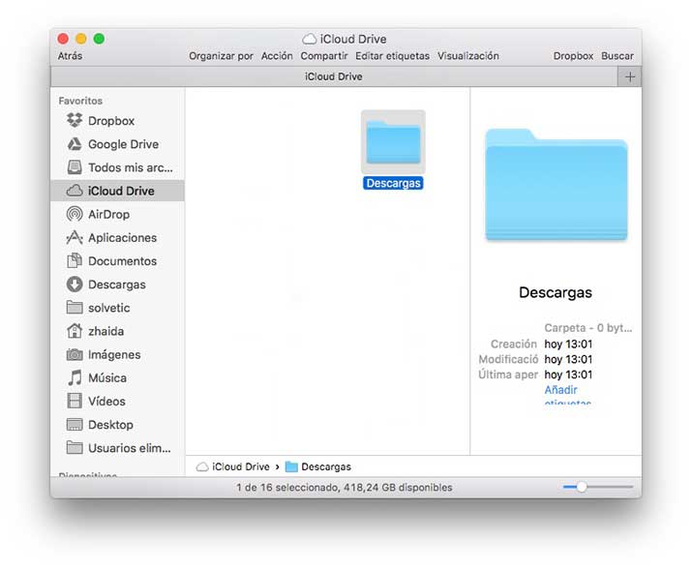Select the iCloud Drive tab
Image resolution: width=692 pixels, height=570 pixels.
pyautogui.click(x=334, y=76)
